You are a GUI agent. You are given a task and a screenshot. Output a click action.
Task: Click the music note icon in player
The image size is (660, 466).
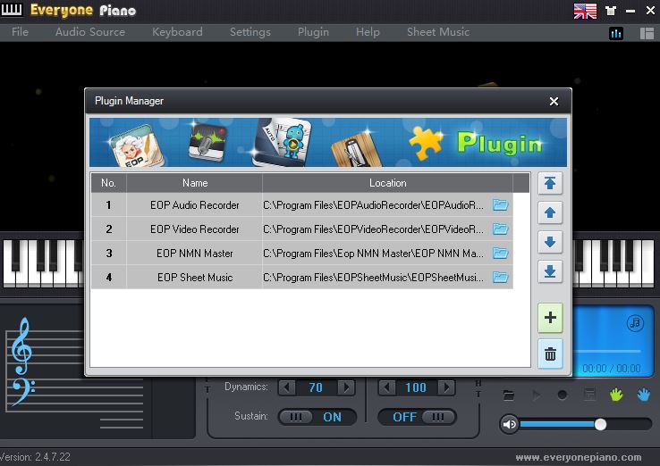coord(635,322)
